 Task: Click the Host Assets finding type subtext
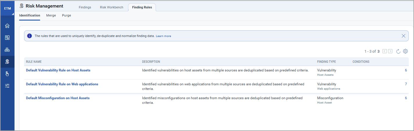(325, 75)
